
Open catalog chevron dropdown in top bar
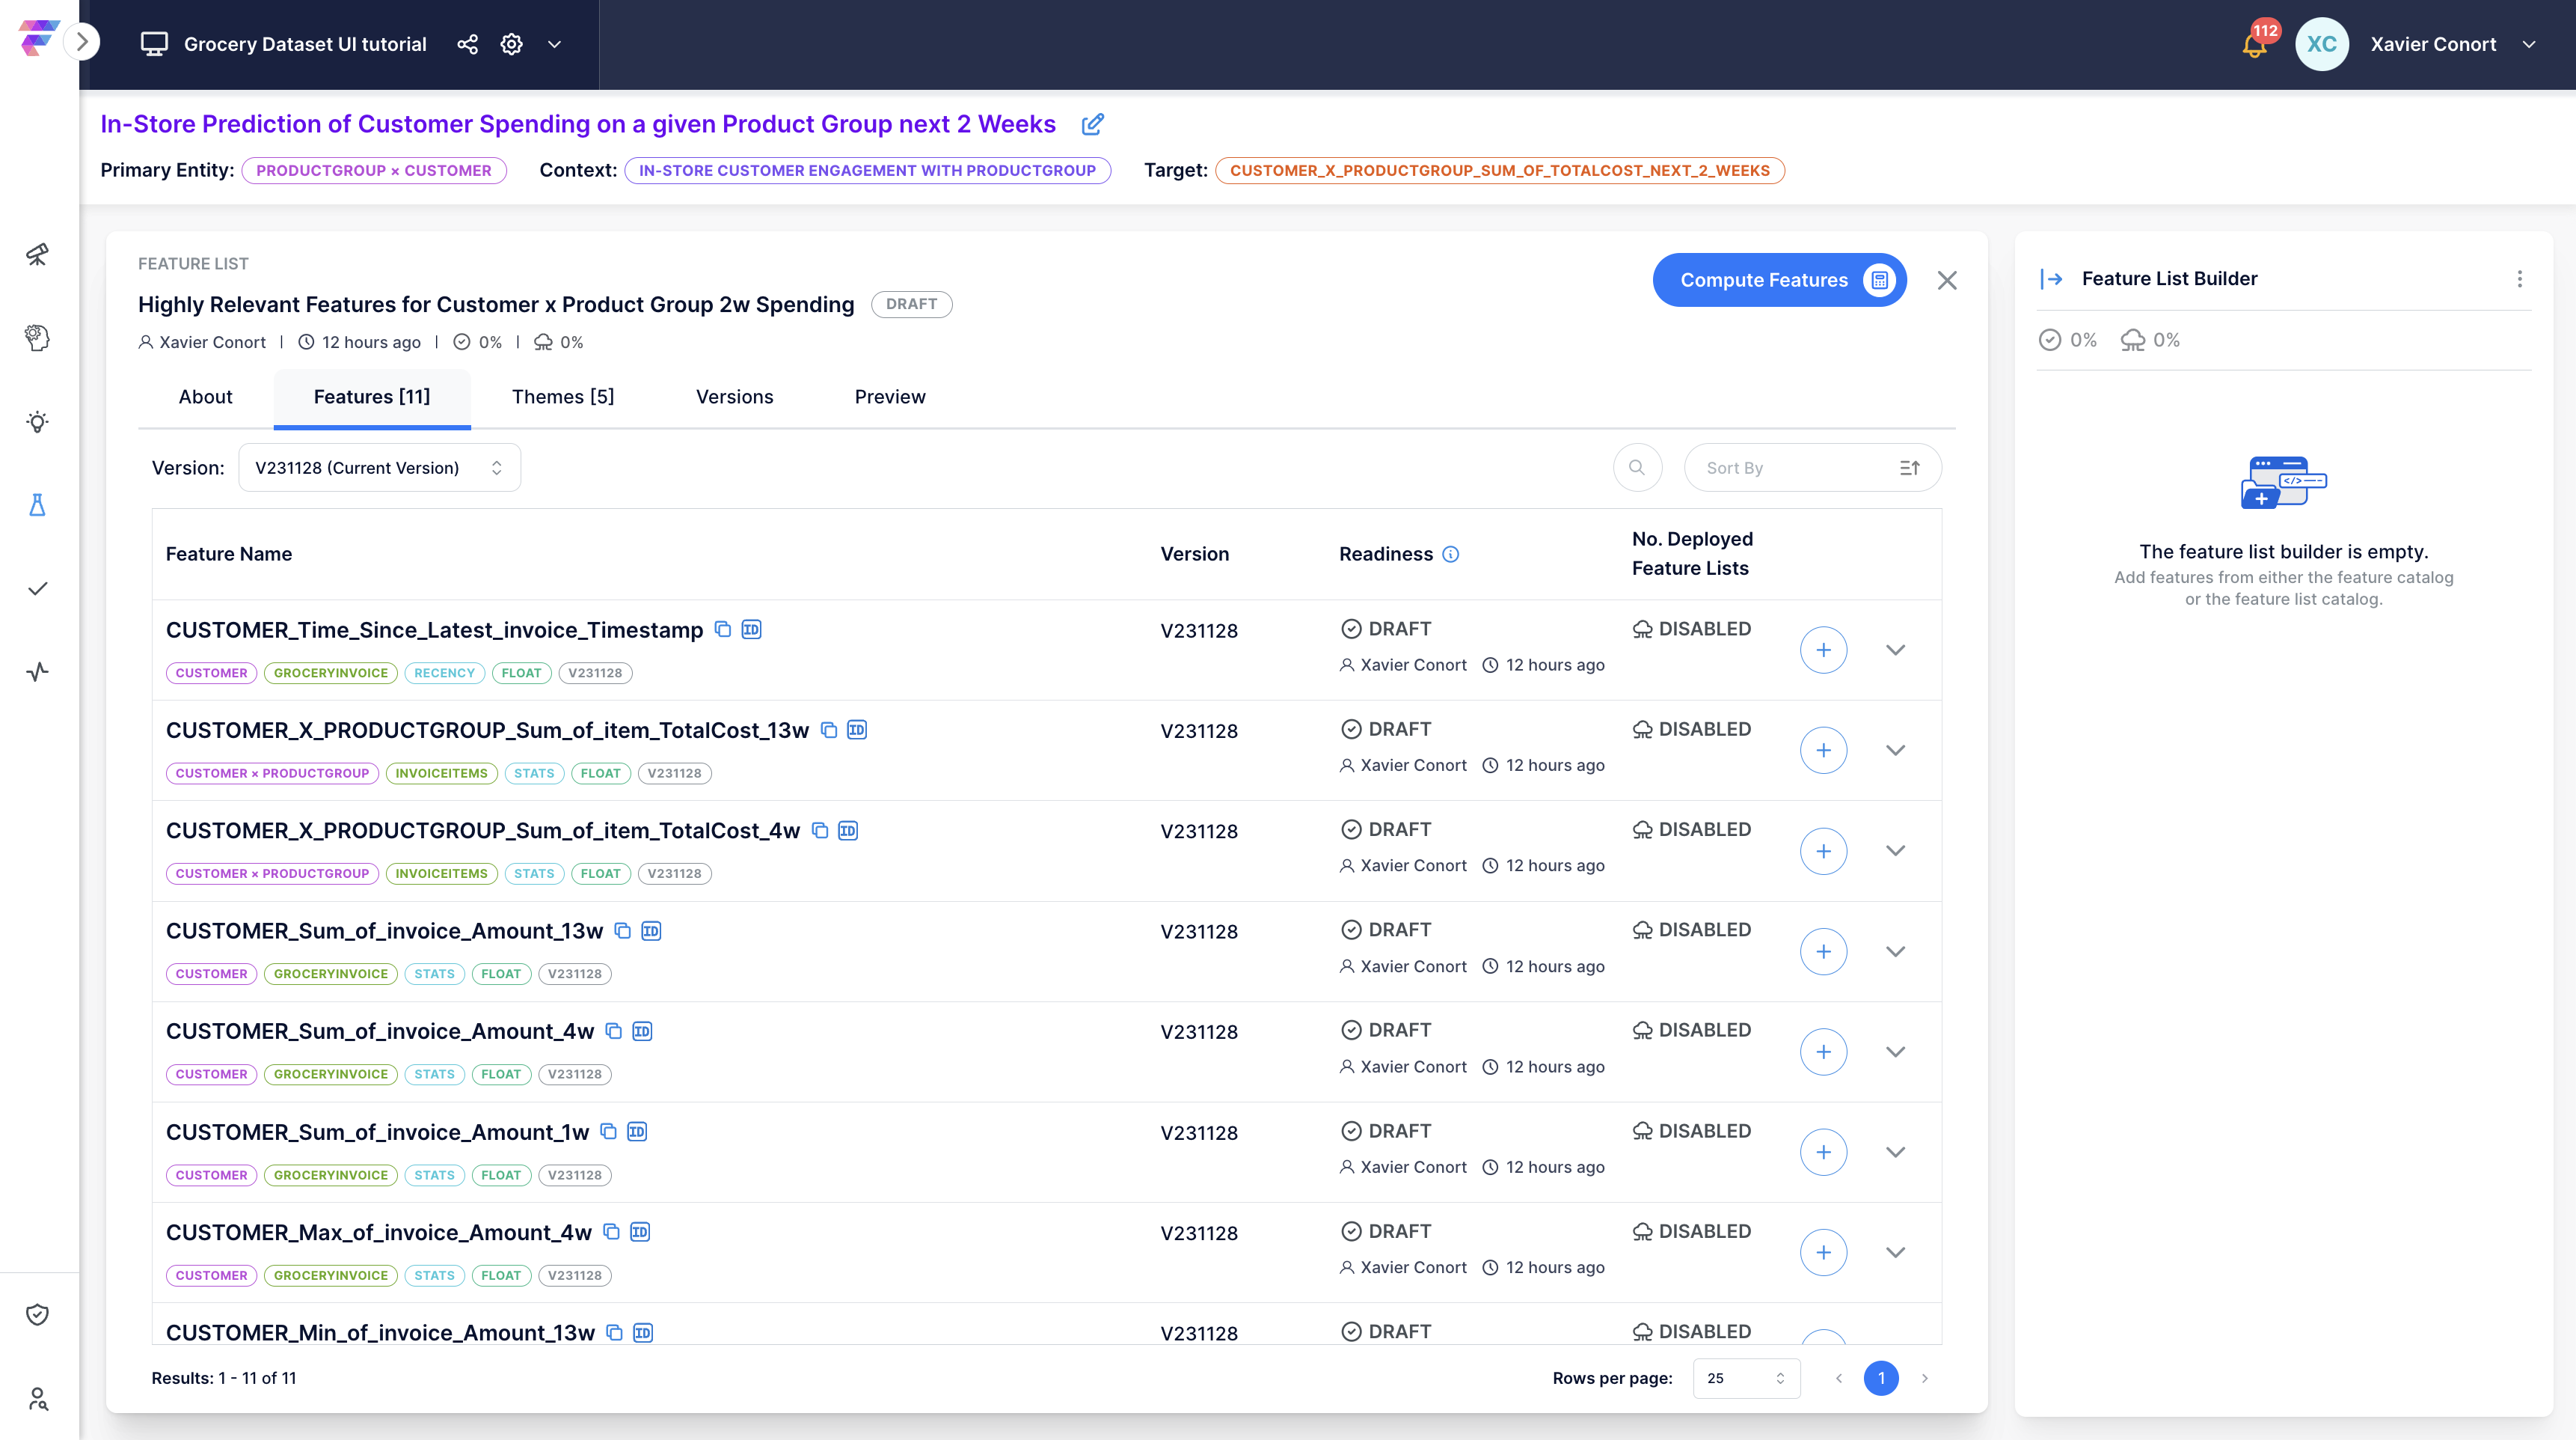pos(554,44)
